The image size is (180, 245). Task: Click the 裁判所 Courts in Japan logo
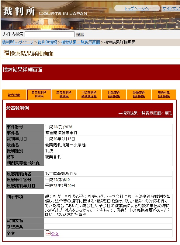pos(45,12)
